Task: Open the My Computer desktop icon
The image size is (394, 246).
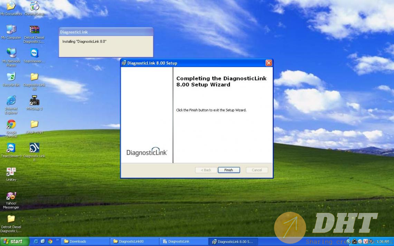Action: click(x=11, y=30)
